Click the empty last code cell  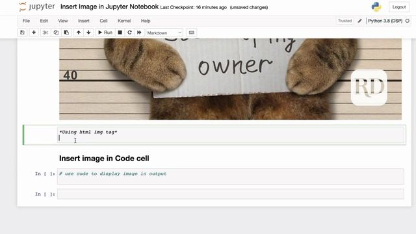coord(231,194)
